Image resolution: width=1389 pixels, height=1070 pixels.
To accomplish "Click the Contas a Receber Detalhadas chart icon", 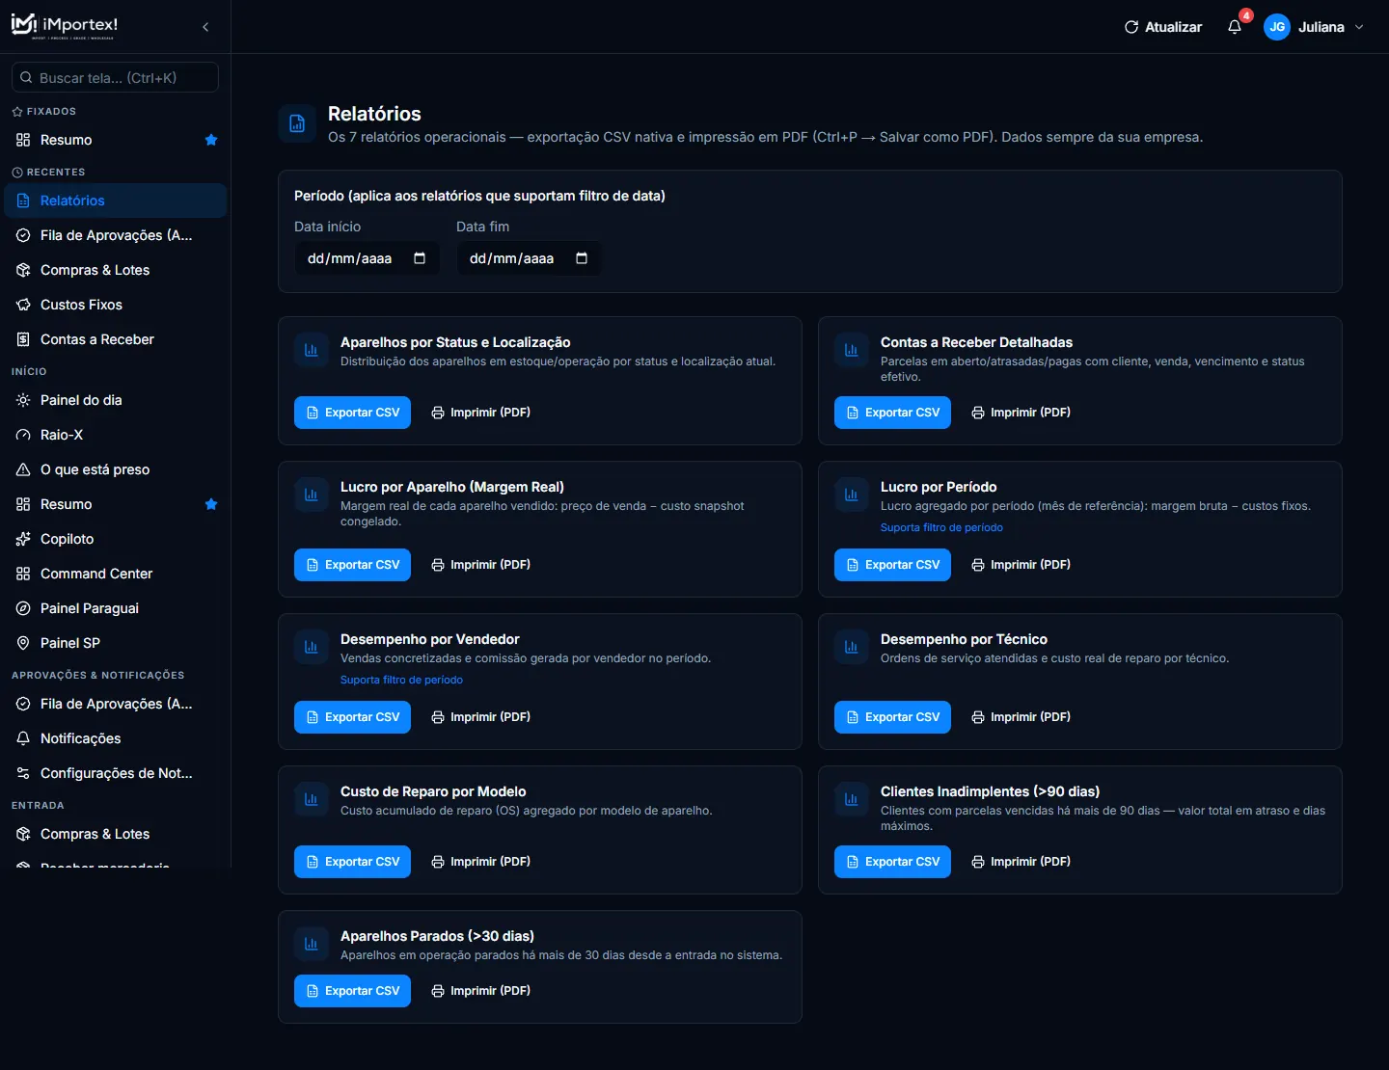I will (x=852, y=350).
